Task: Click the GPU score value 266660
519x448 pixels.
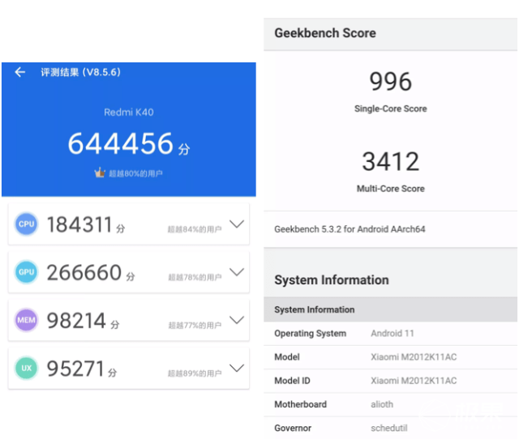Action: (84, 272)
